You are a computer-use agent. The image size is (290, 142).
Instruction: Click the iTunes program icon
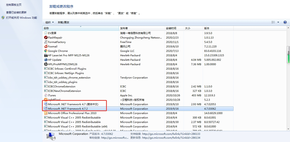(x=46, y=95)
